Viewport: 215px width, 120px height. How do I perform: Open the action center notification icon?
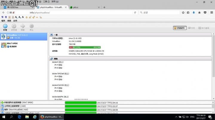[x=210, y=117]
